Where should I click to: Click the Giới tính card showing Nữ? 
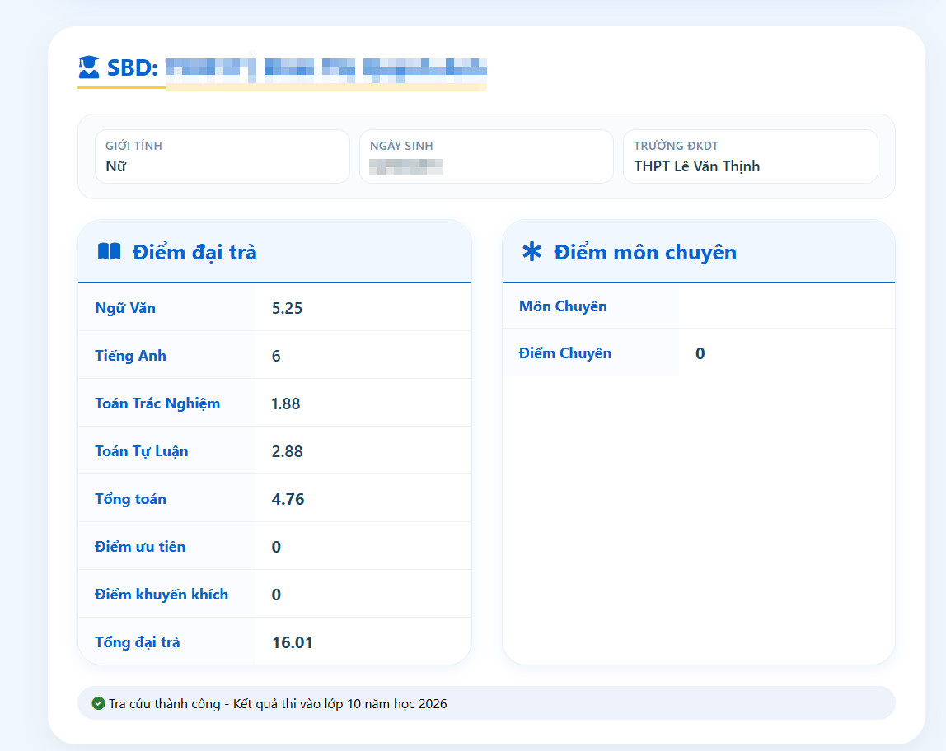pos(222,156)
